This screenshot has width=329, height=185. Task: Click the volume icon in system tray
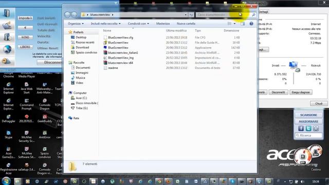pyautogui.click(x=302, y=181)
